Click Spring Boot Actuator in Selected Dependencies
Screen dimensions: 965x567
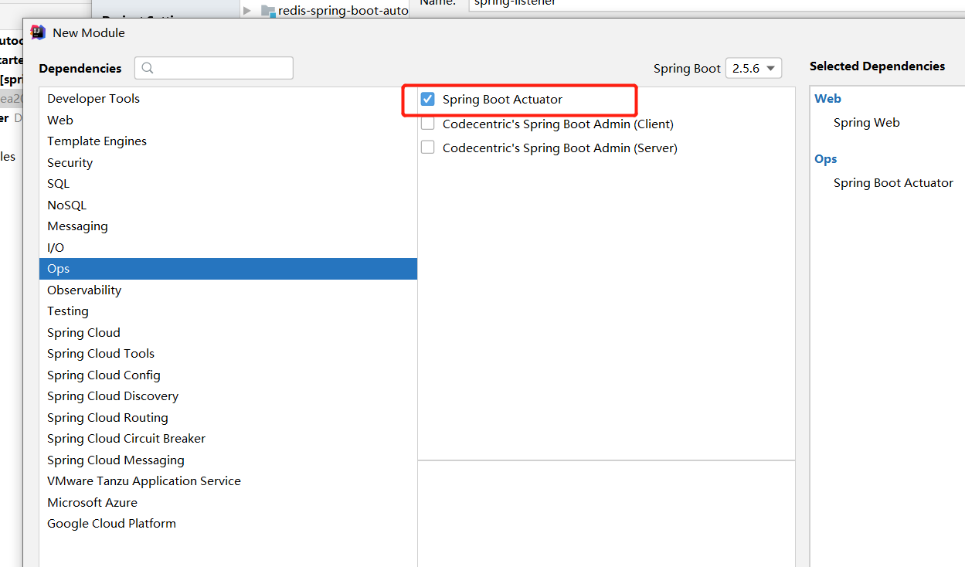click(893, 183)
